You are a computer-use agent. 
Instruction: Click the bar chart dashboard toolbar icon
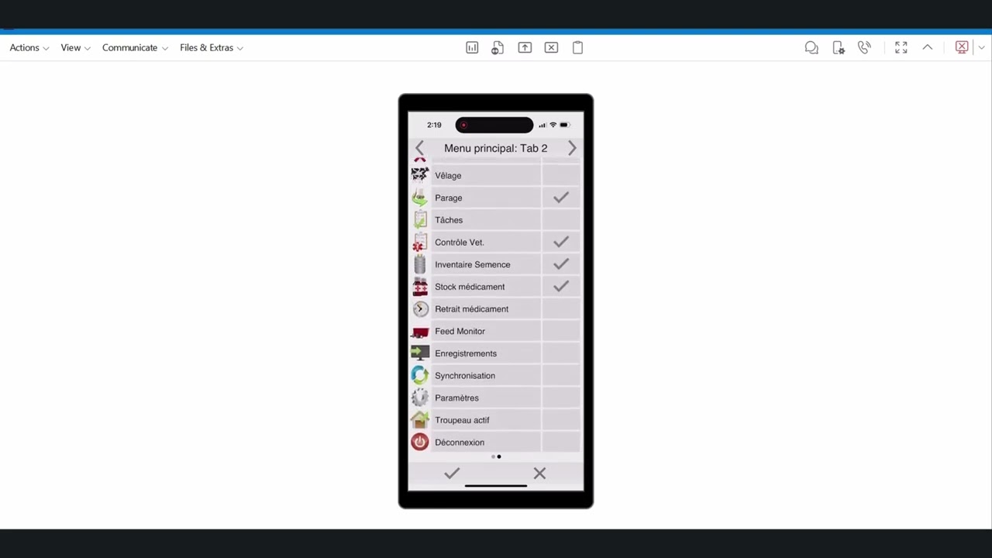pyautogui.click(x=472, y=48)
